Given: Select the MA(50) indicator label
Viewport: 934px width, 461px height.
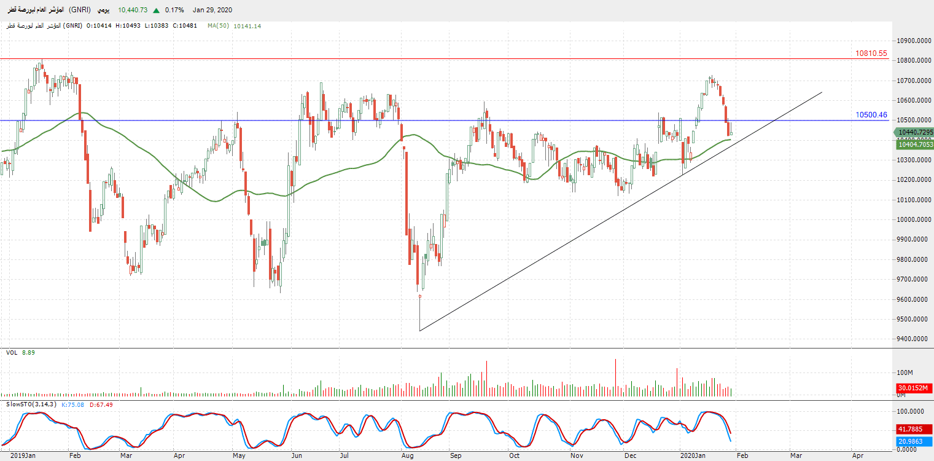Looking at the screenshot, I should (219, 26).
